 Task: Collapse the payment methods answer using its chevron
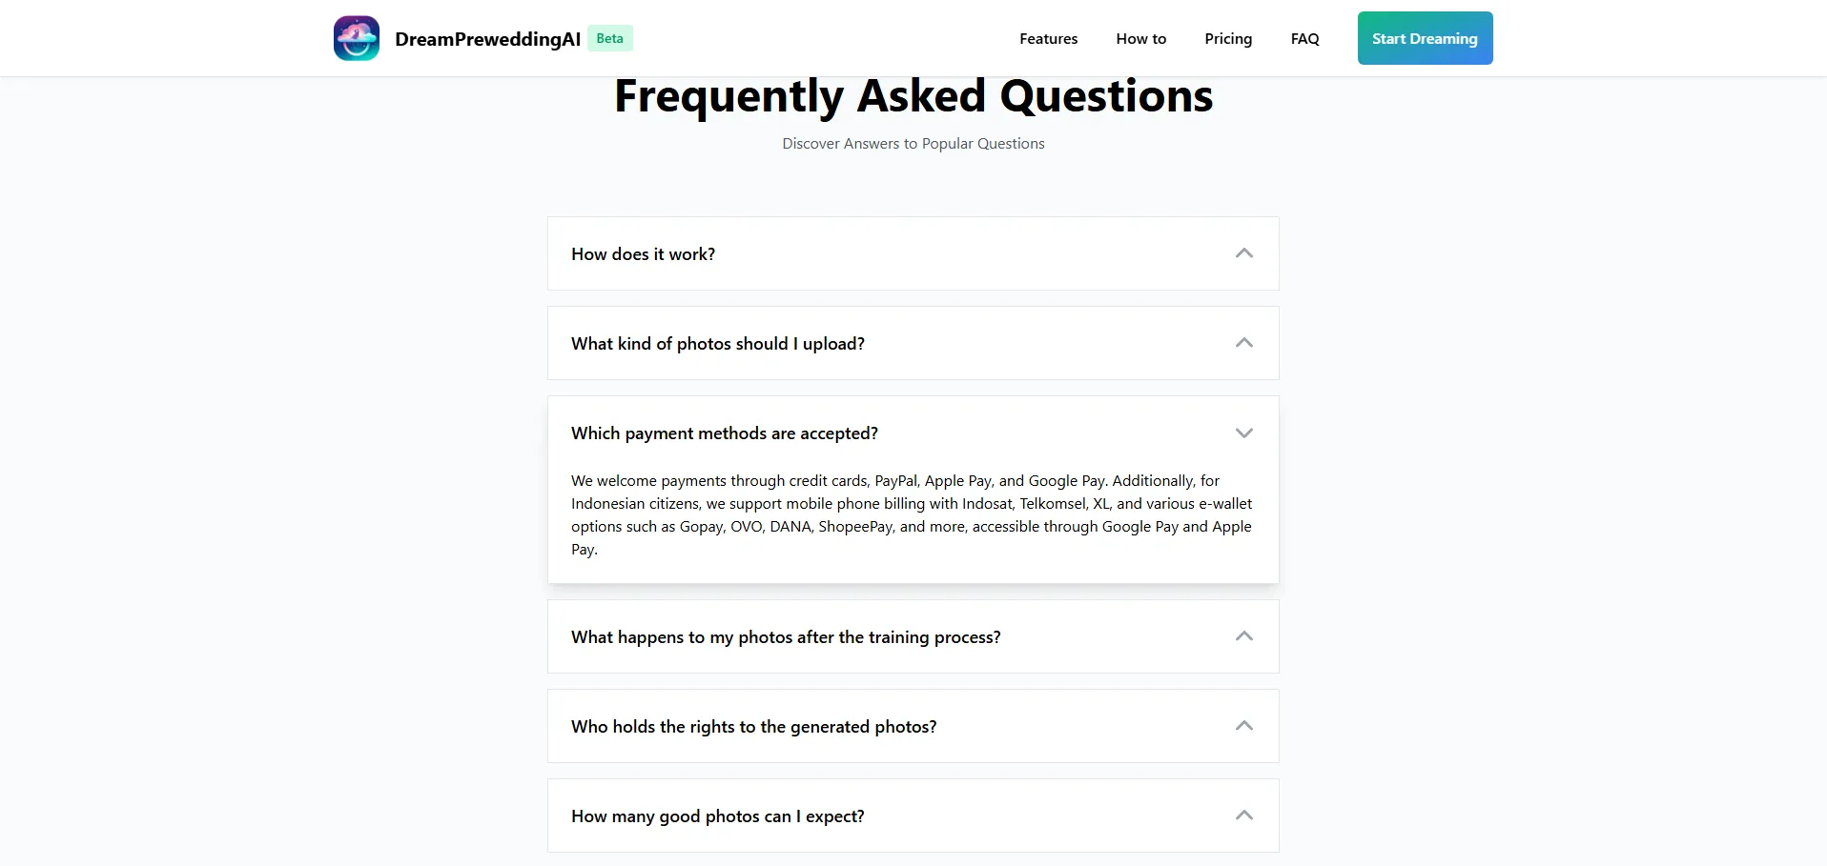[x=1243, y=433]
